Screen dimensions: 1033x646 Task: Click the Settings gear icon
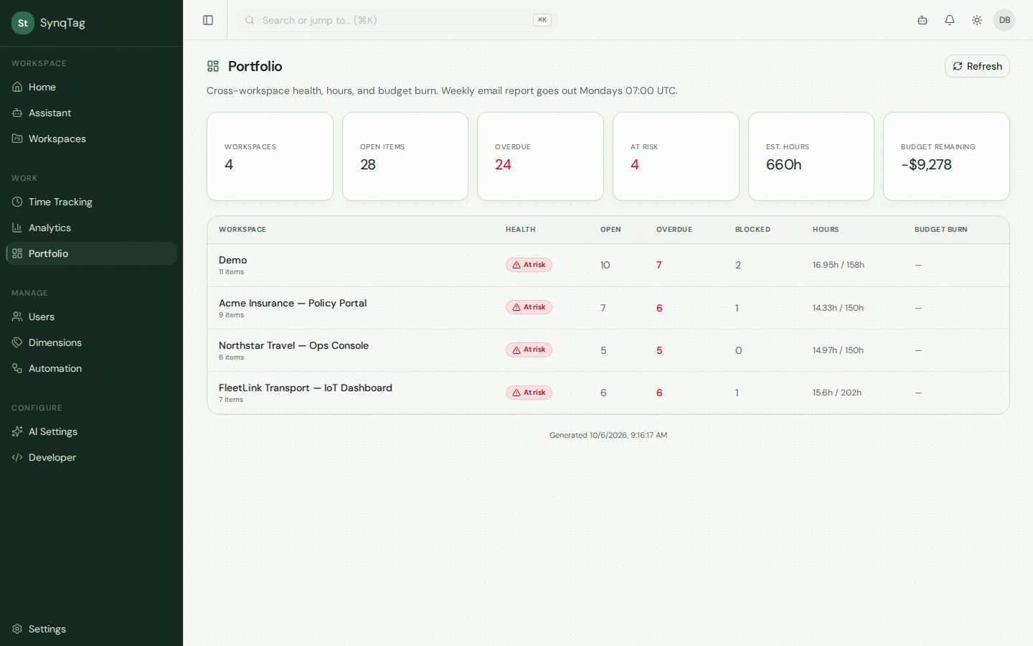click(17, 629)
